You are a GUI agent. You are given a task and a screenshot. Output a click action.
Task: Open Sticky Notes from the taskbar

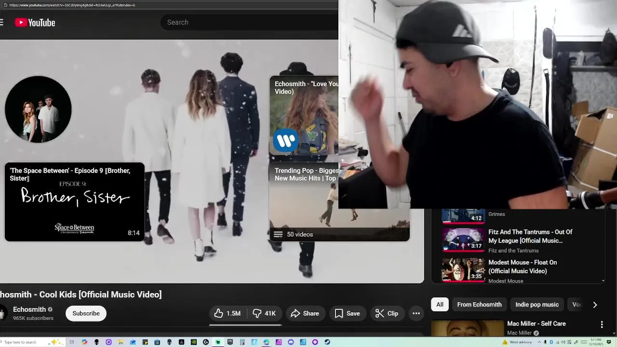point(145,342)
